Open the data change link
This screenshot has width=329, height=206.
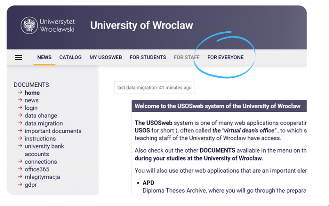[x=41, y=116]
